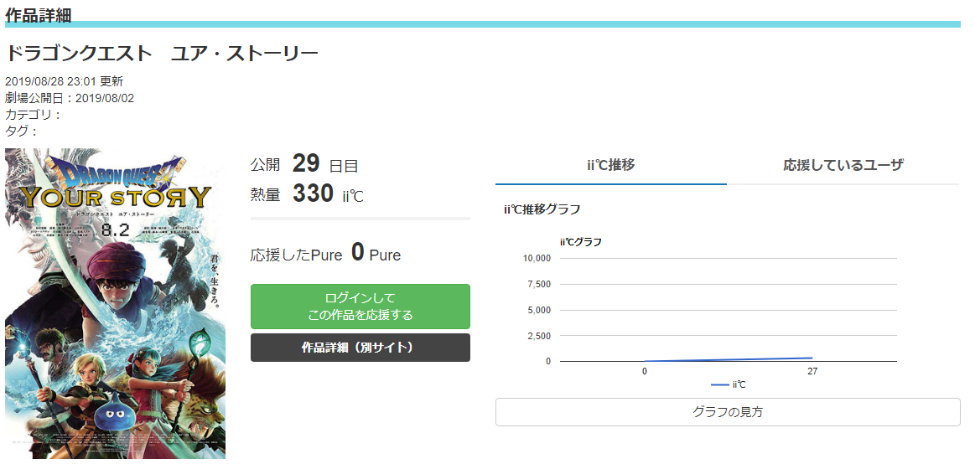
Task: Click the グラフの見方 button
Action: [728, 412]
